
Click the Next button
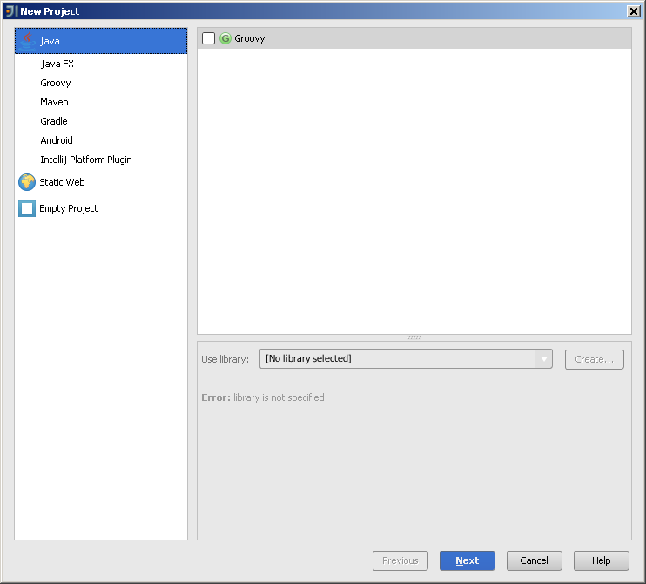click(x=468, y=561)
